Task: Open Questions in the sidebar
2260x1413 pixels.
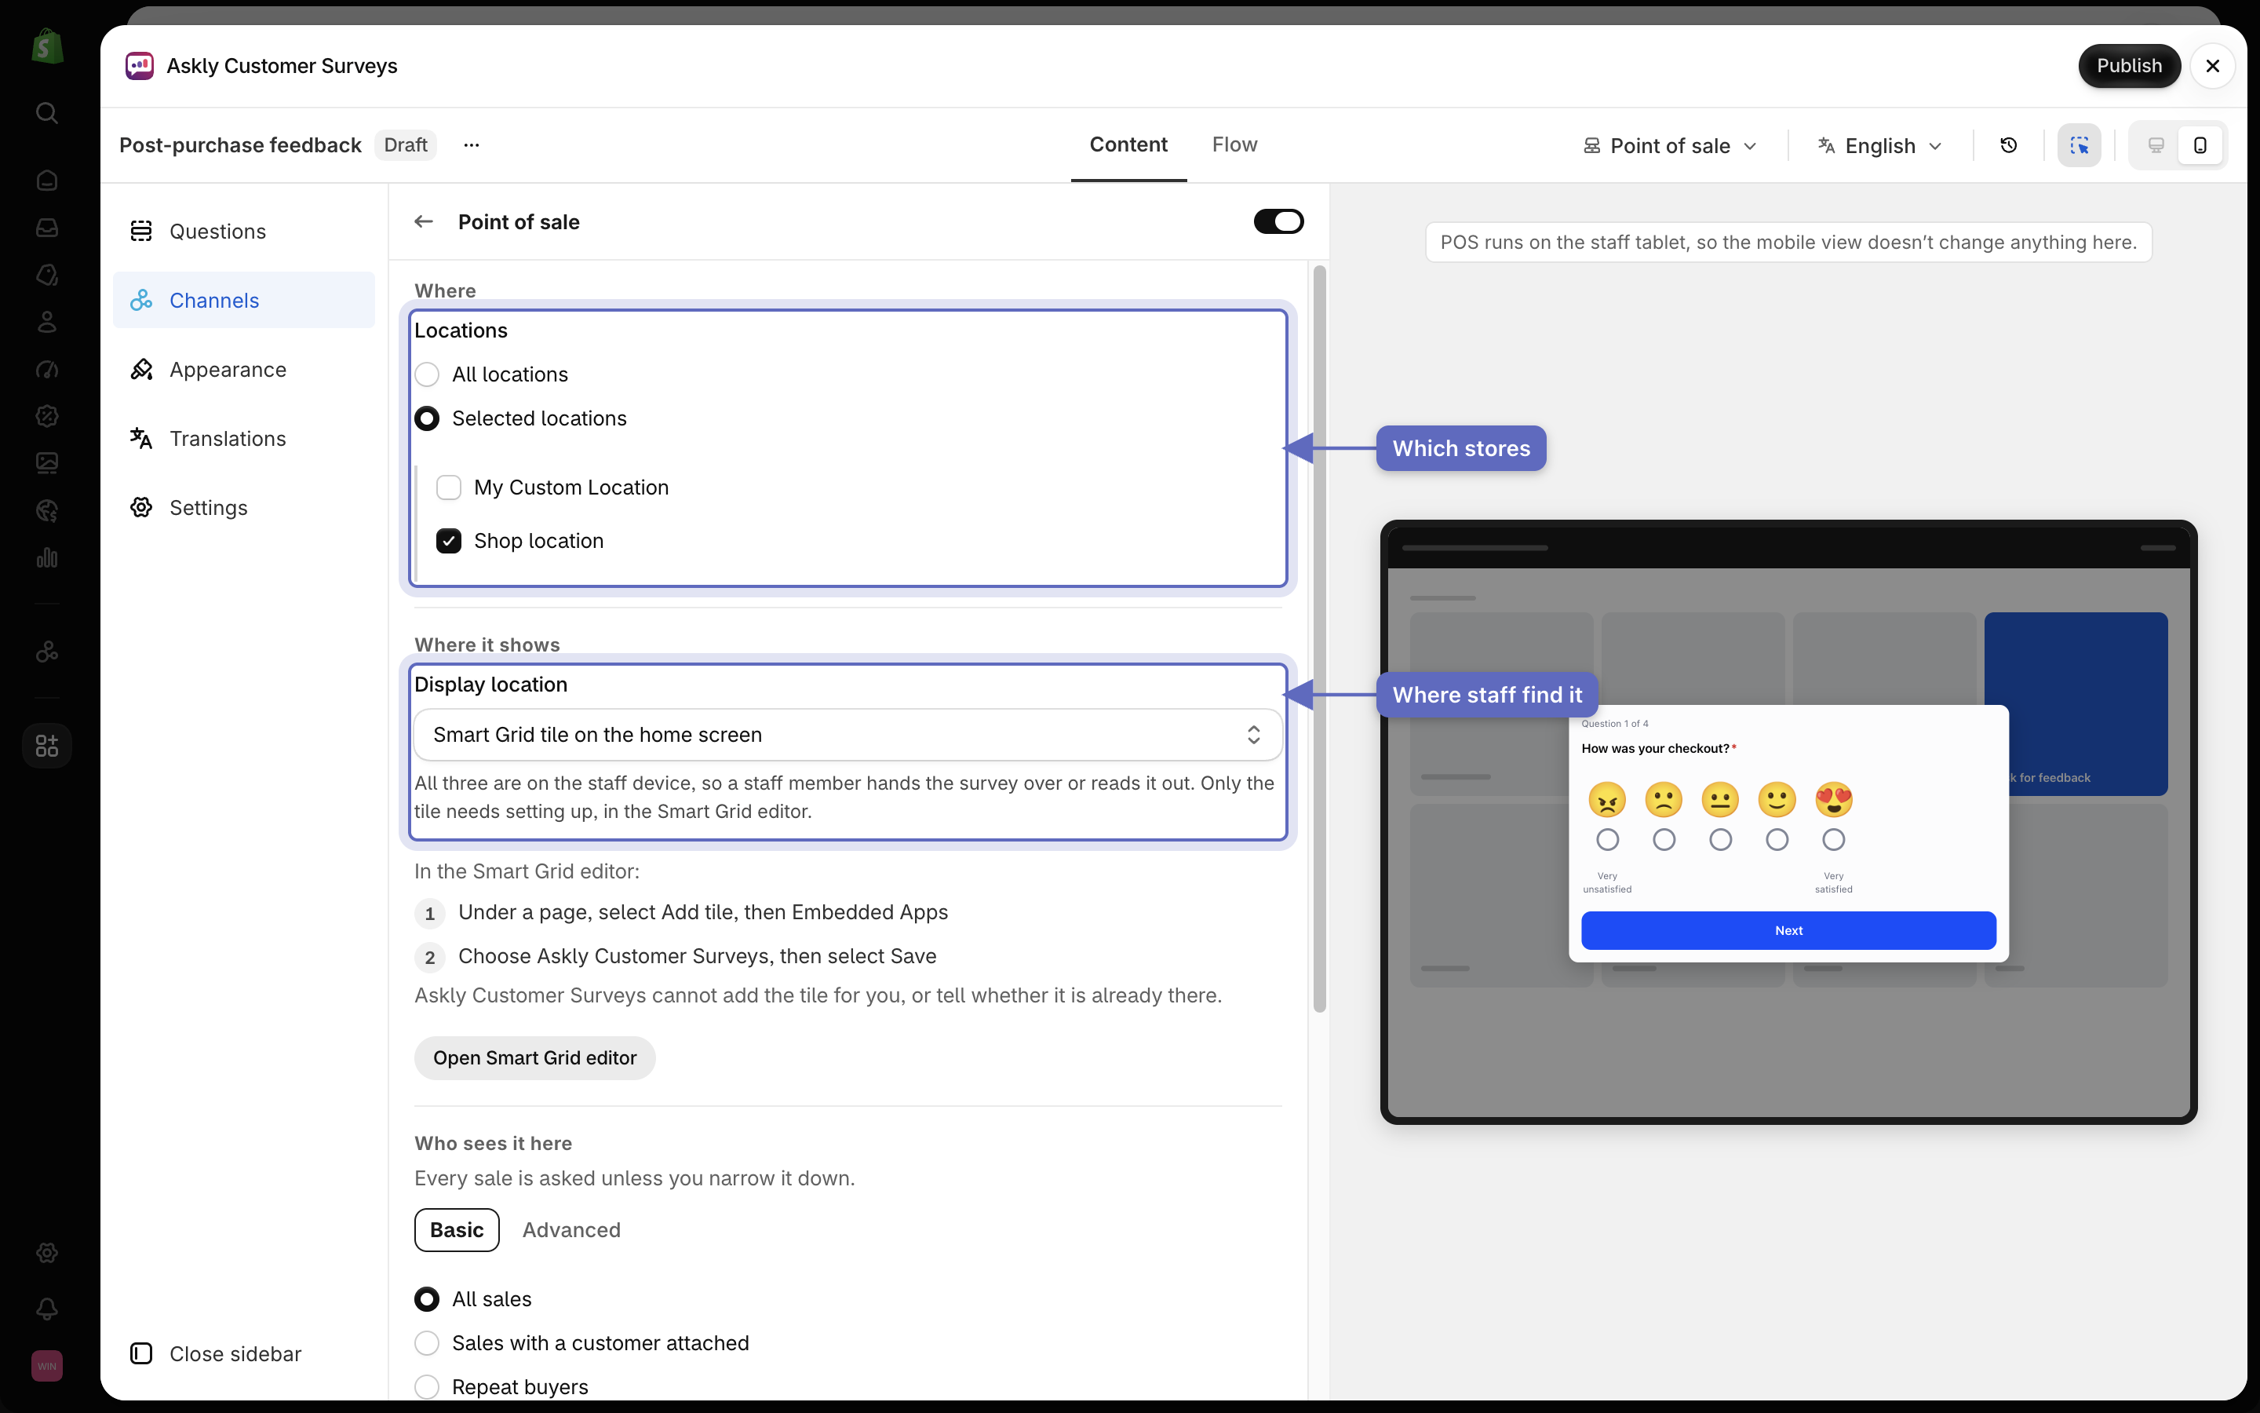Action: point(244,231)
